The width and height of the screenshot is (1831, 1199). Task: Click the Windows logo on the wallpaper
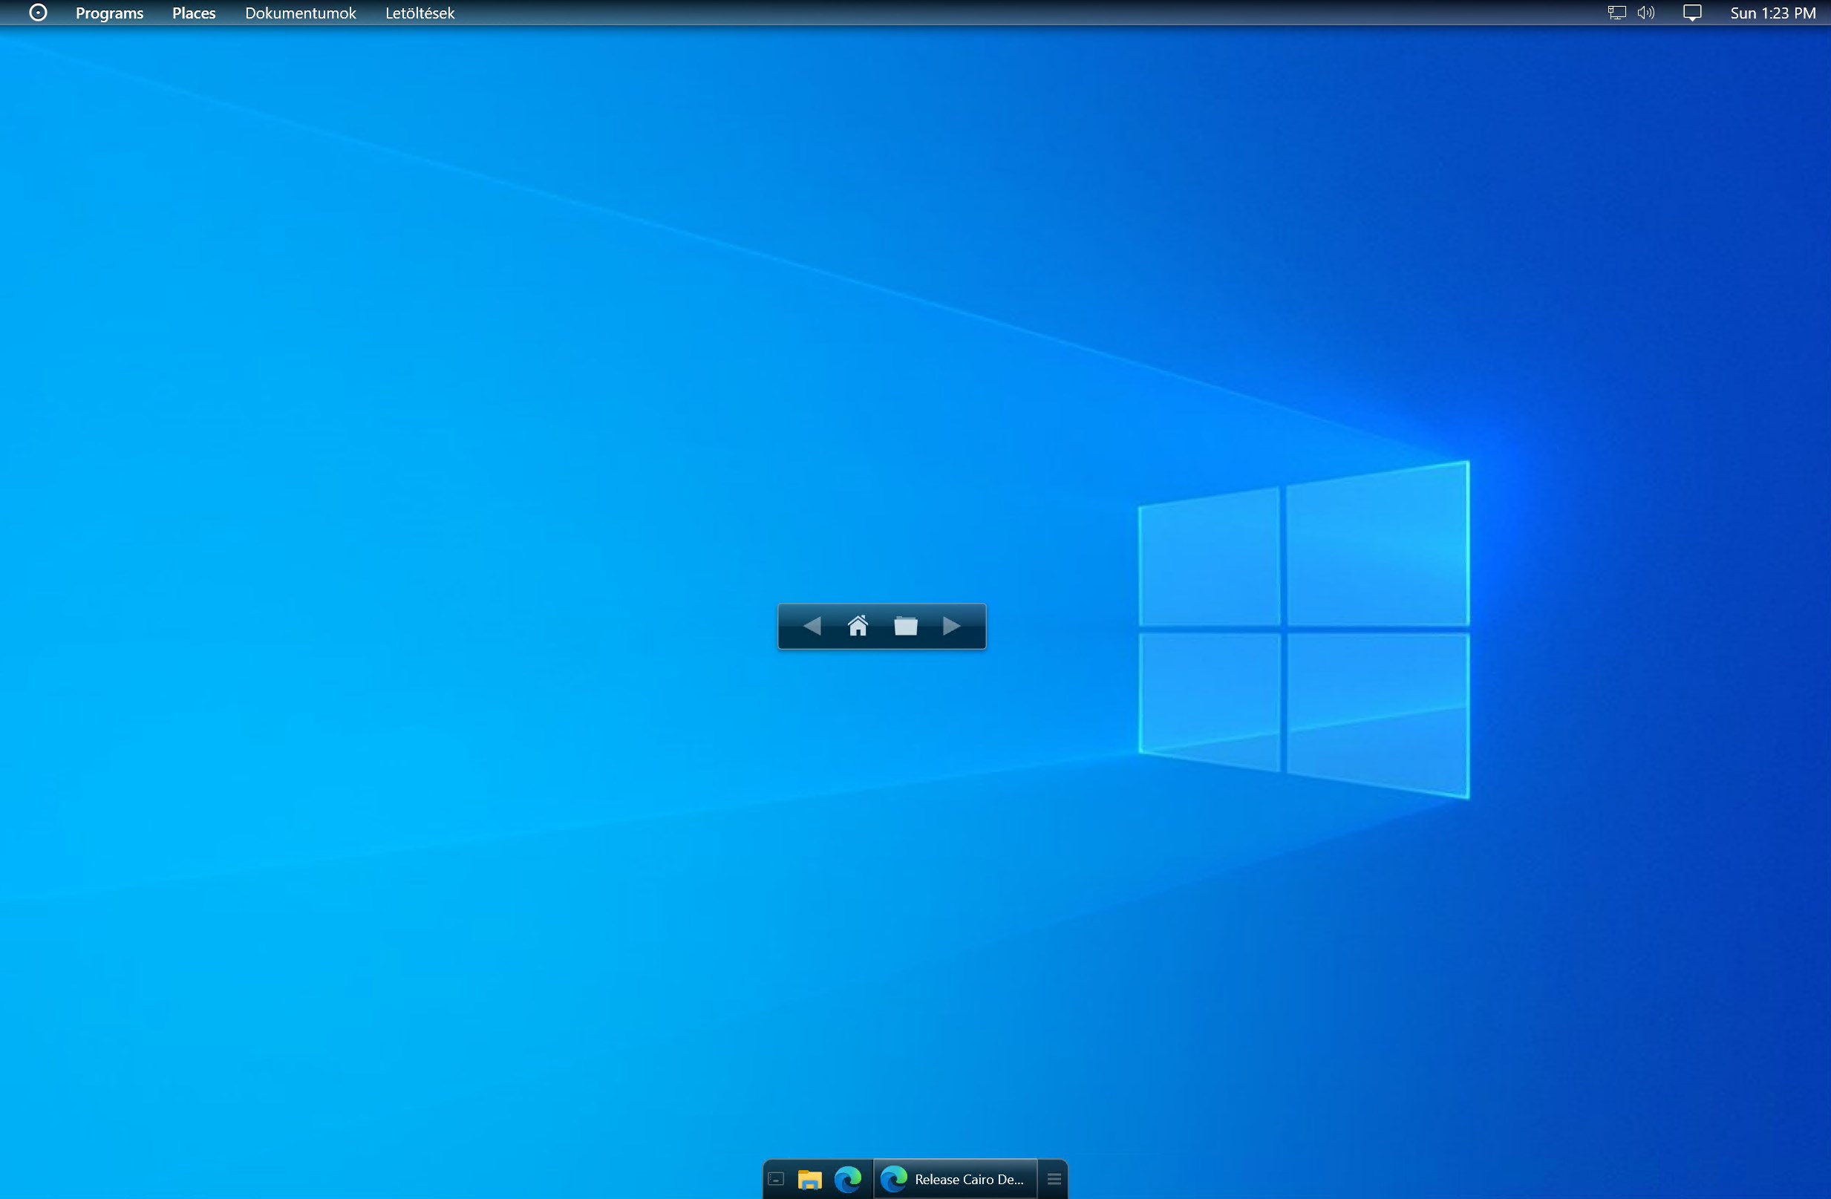pos(1303,629)
